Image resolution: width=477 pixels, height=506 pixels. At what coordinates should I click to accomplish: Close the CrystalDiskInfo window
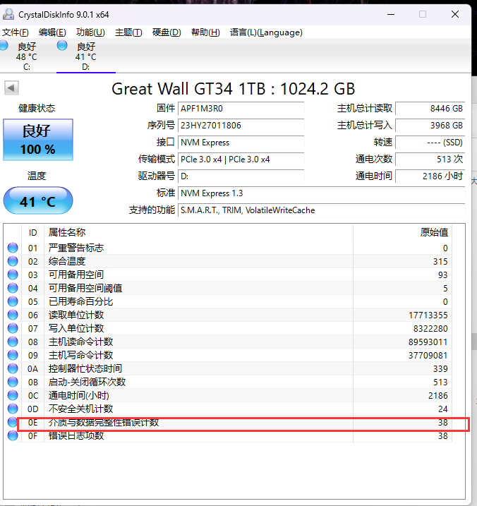click(x=455, y=14)
